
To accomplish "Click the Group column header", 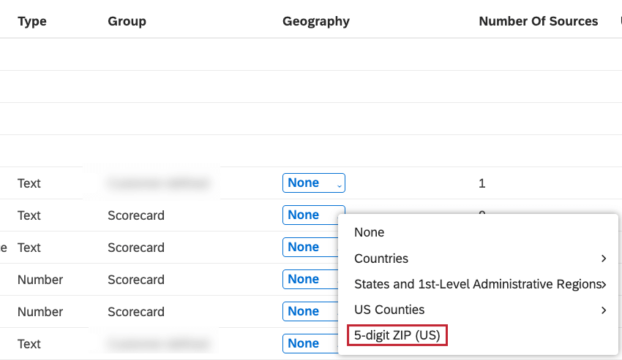I will [127, 21].
